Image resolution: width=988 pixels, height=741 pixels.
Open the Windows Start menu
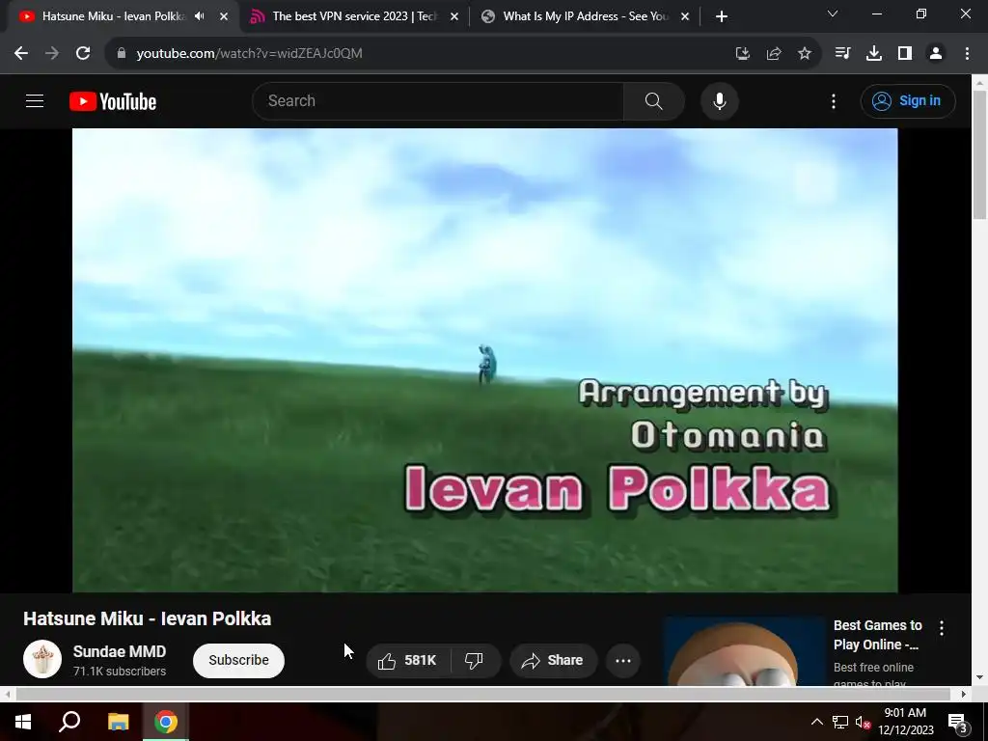tap(23, 722)
